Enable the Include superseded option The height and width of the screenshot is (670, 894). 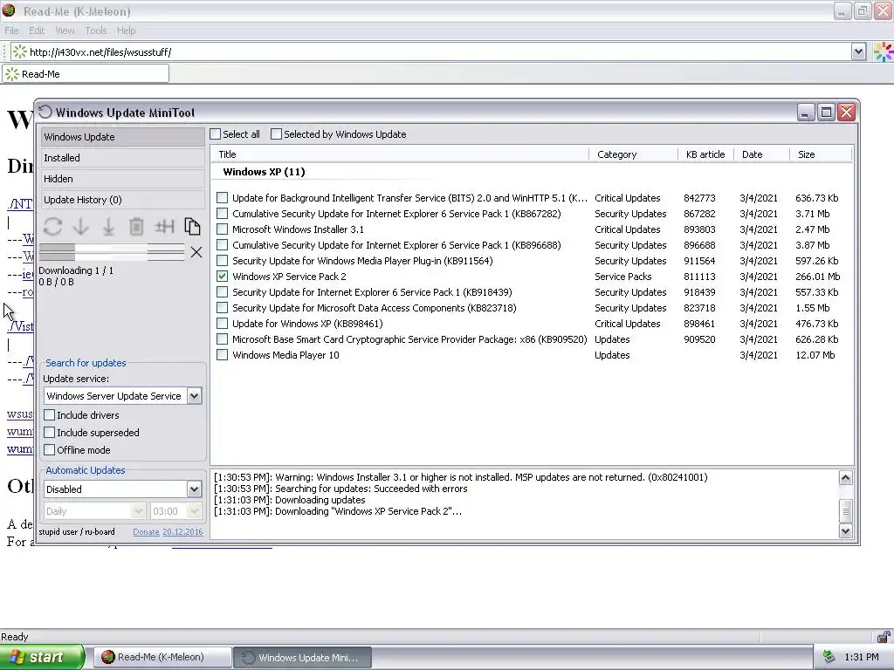pyautogui.click(x=50, y=433)
